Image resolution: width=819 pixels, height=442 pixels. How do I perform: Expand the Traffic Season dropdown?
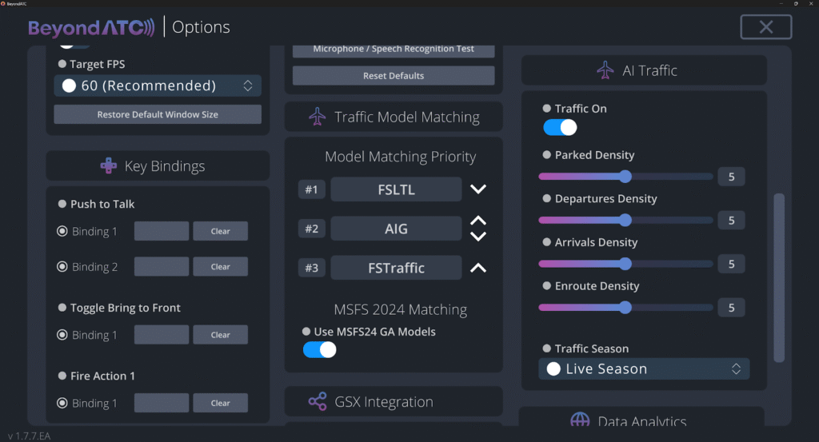pos(644,369)
